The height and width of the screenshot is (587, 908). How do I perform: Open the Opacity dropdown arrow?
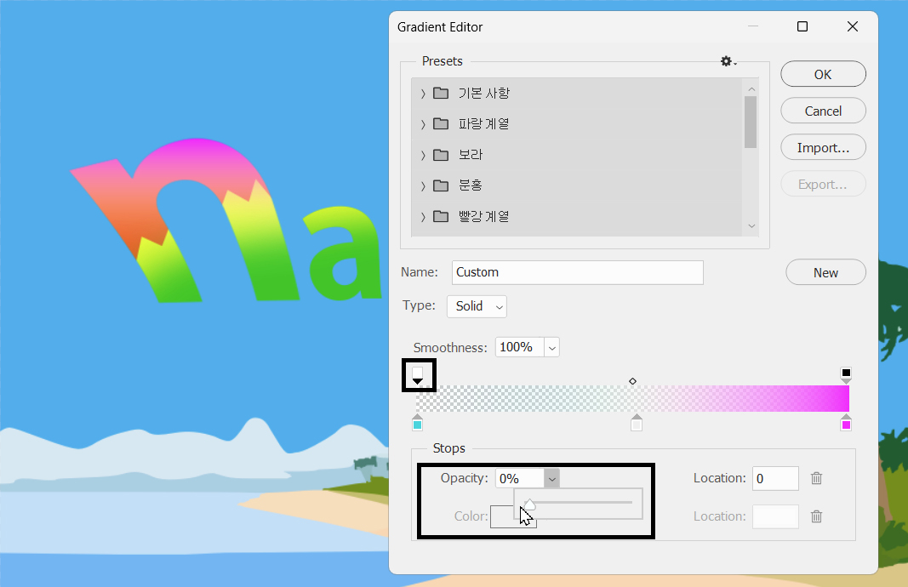(x=552, y=478)
